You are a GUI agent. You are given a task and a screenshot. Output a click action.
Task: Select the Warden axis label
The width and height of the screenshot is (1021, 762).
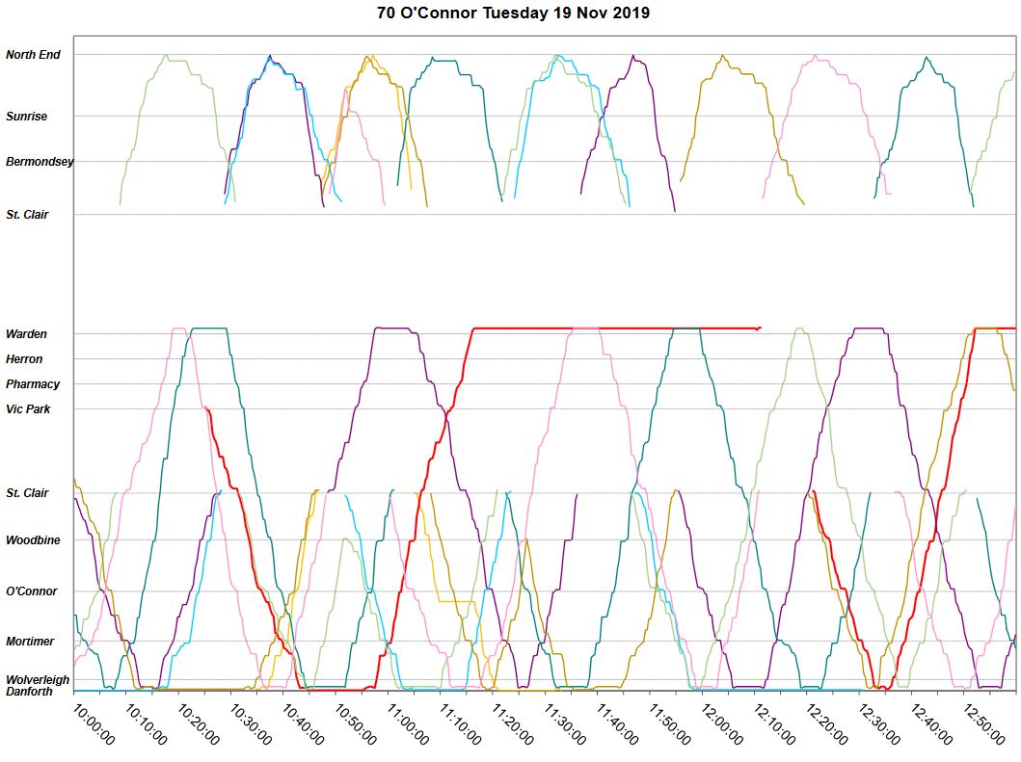26,334
